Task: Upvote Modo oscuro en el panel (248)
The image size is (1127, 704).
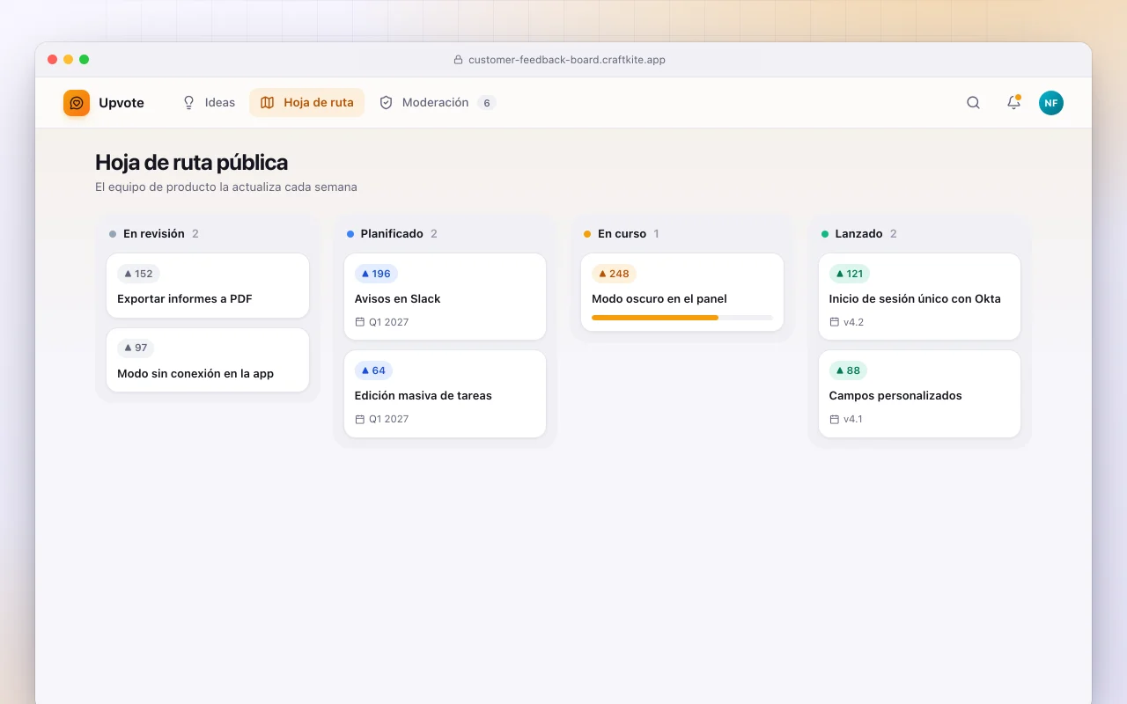Action: (x=614, y=274)
